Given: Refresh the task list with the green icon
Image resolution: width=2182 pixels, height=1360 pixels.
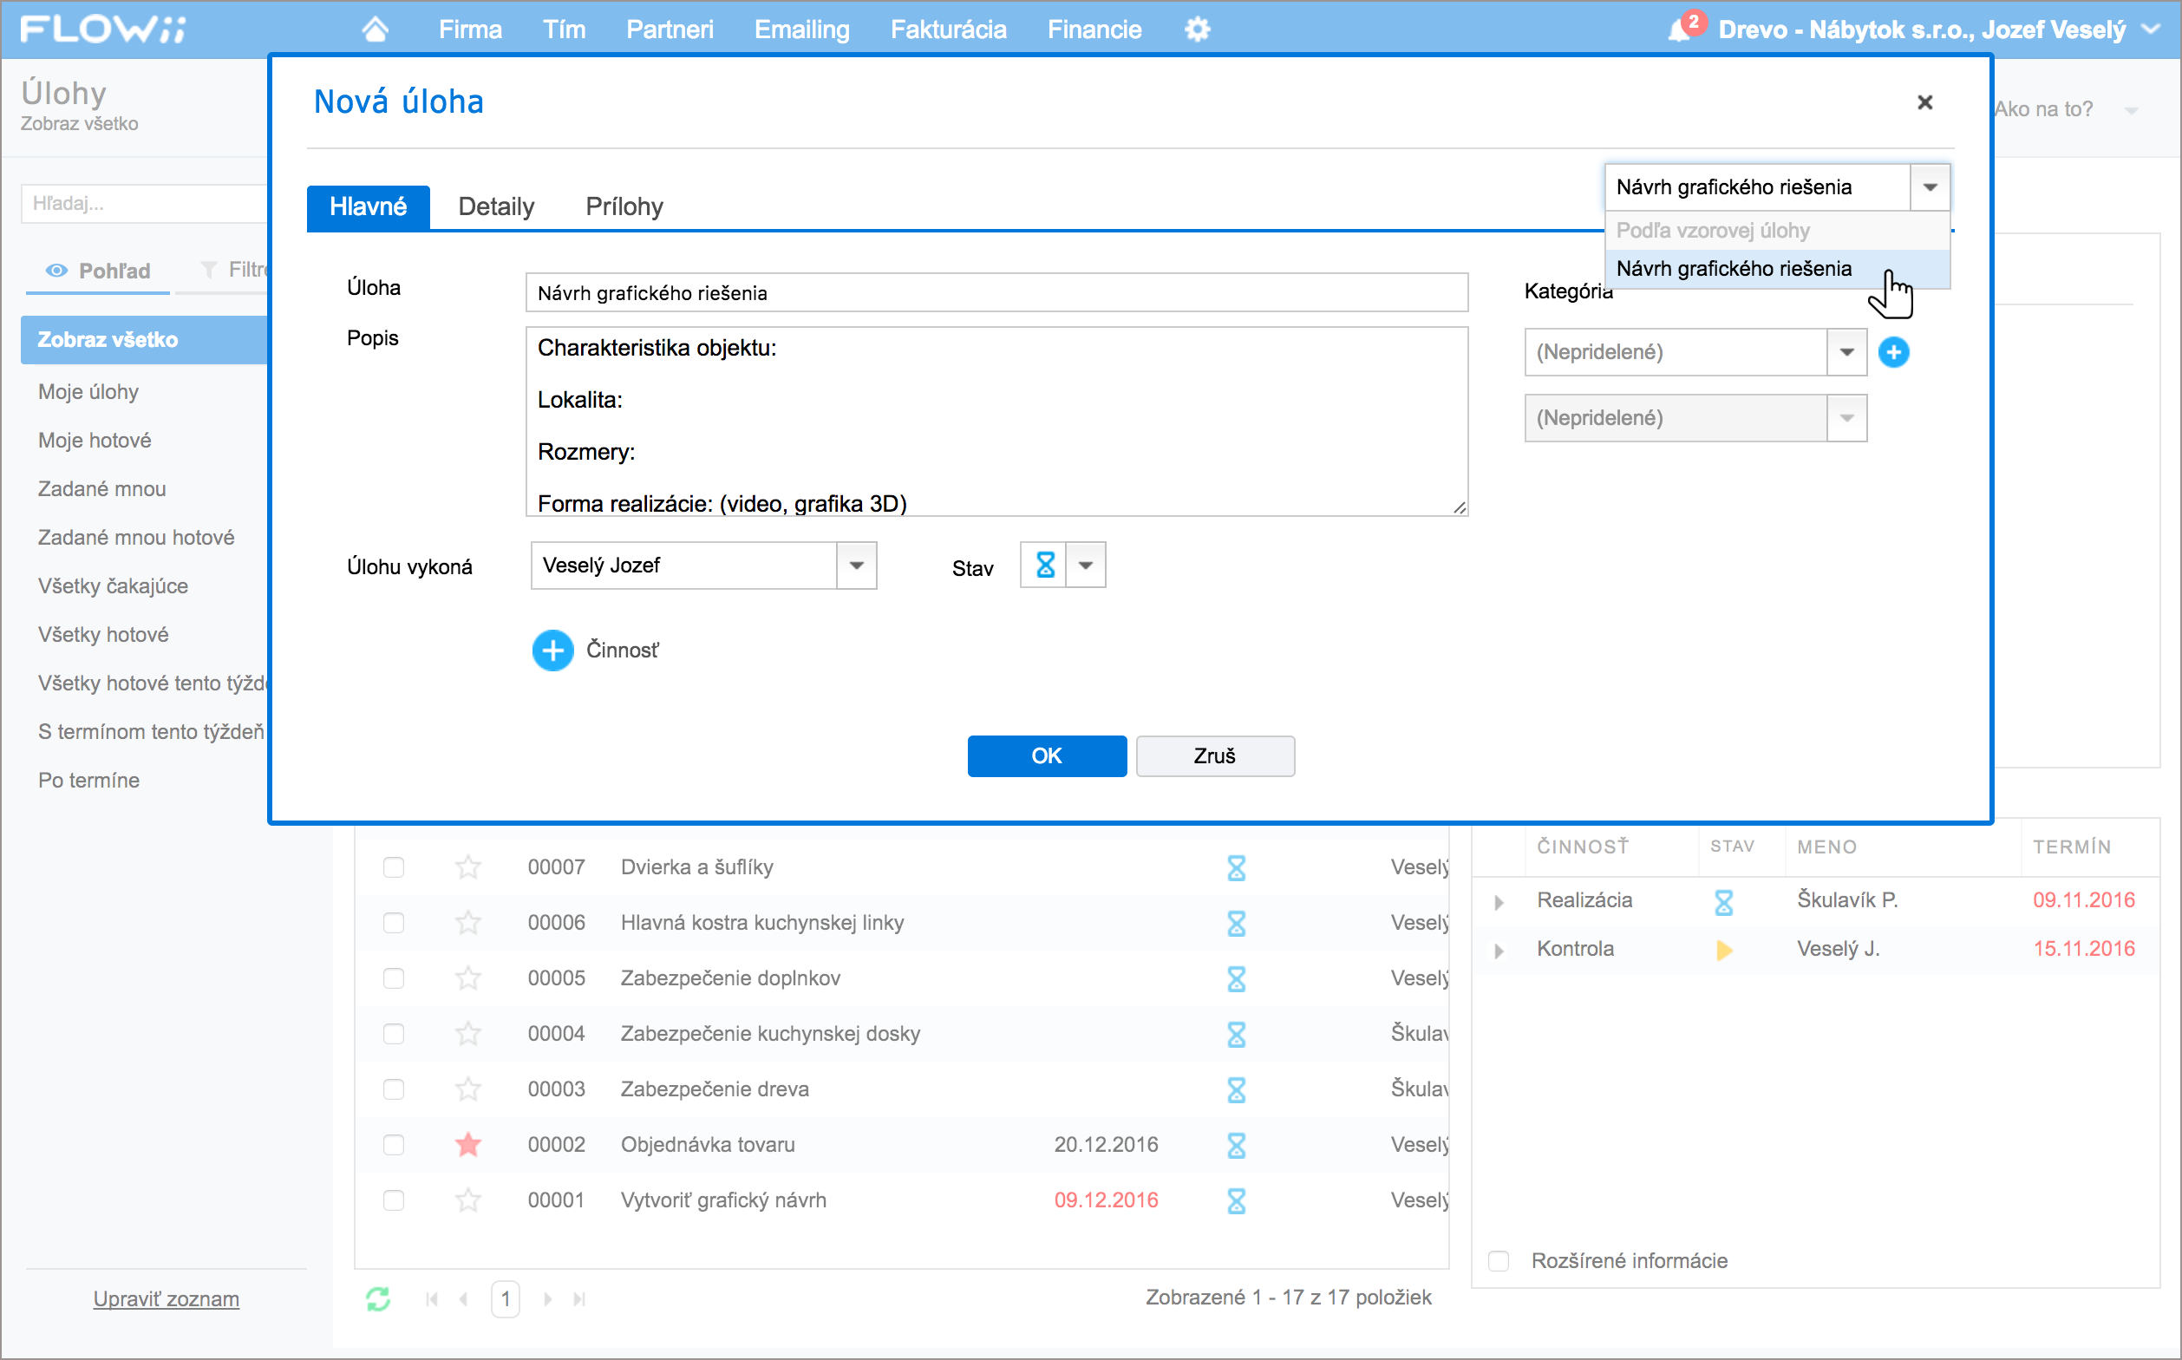Looking at the screenshot, I should point(378,1298).
